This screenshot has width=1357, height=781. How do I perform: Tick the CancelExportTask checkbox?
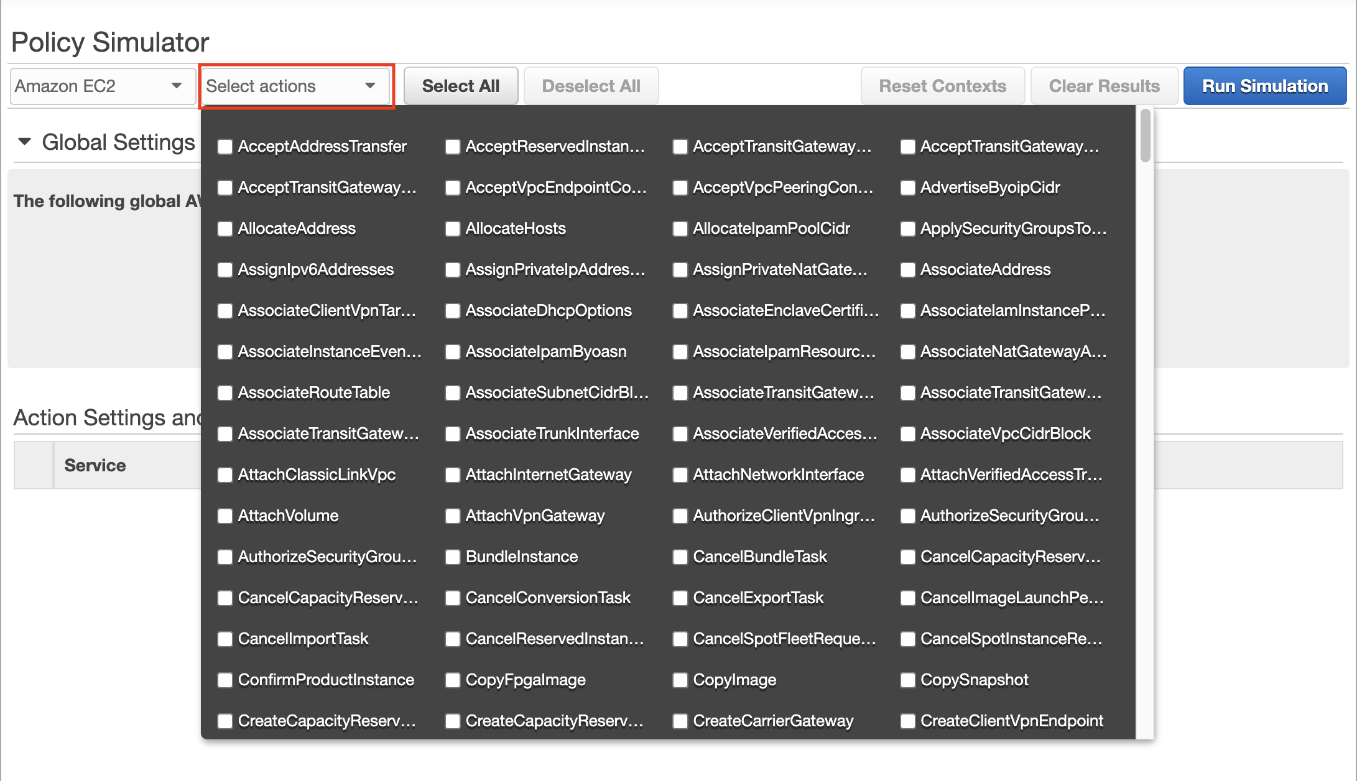680,598
